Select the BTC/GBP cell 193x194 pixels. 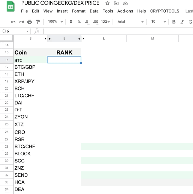tap(31, 67)
